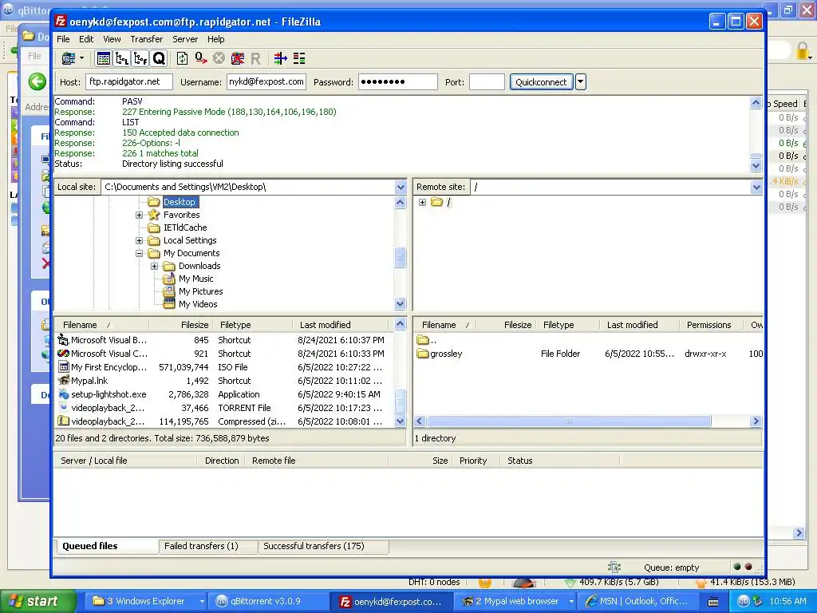This screenshot has height=613, width=817.
Task: Click the Port input field
Action: pos(487,82)
